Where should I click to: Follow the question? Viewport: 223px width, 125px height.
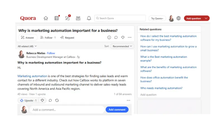[48, 38]
